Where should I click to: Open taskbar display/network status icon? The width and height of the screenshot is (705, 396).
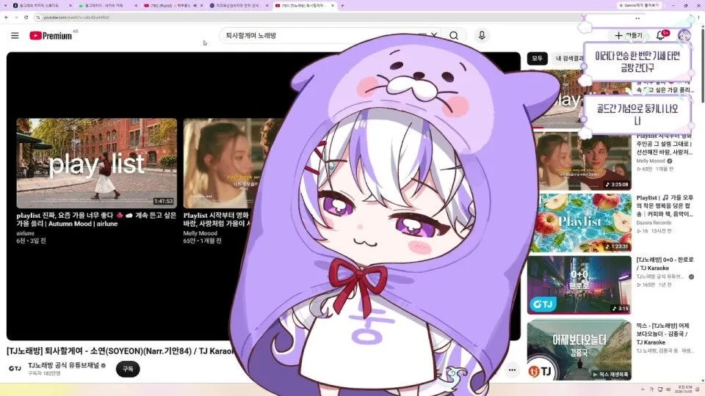tap(660, 389)
